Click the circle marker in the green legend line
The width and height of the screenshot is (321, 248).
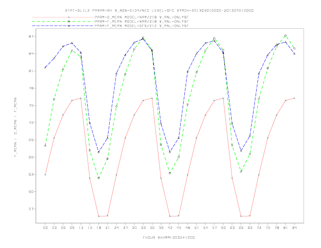[x=69, y=21]
